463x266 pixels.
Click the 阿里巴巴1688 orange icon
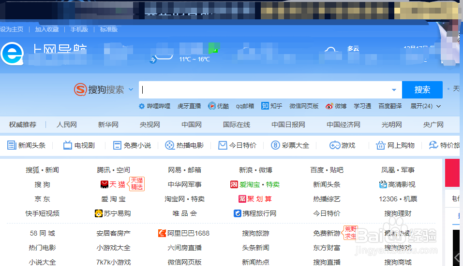[x=162, y=233]
